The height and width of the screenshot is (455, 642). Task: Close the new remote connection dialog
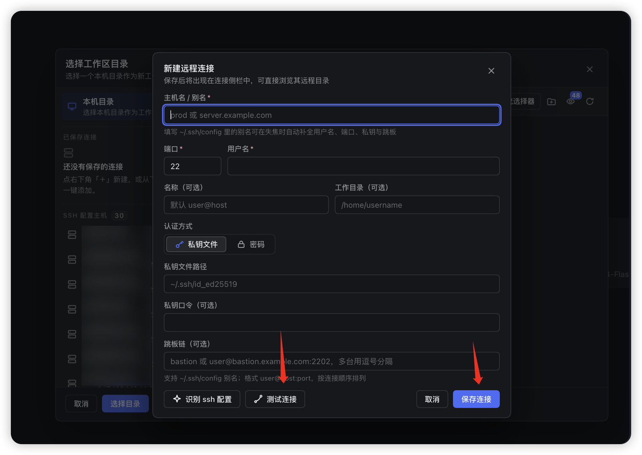point(491,71)
